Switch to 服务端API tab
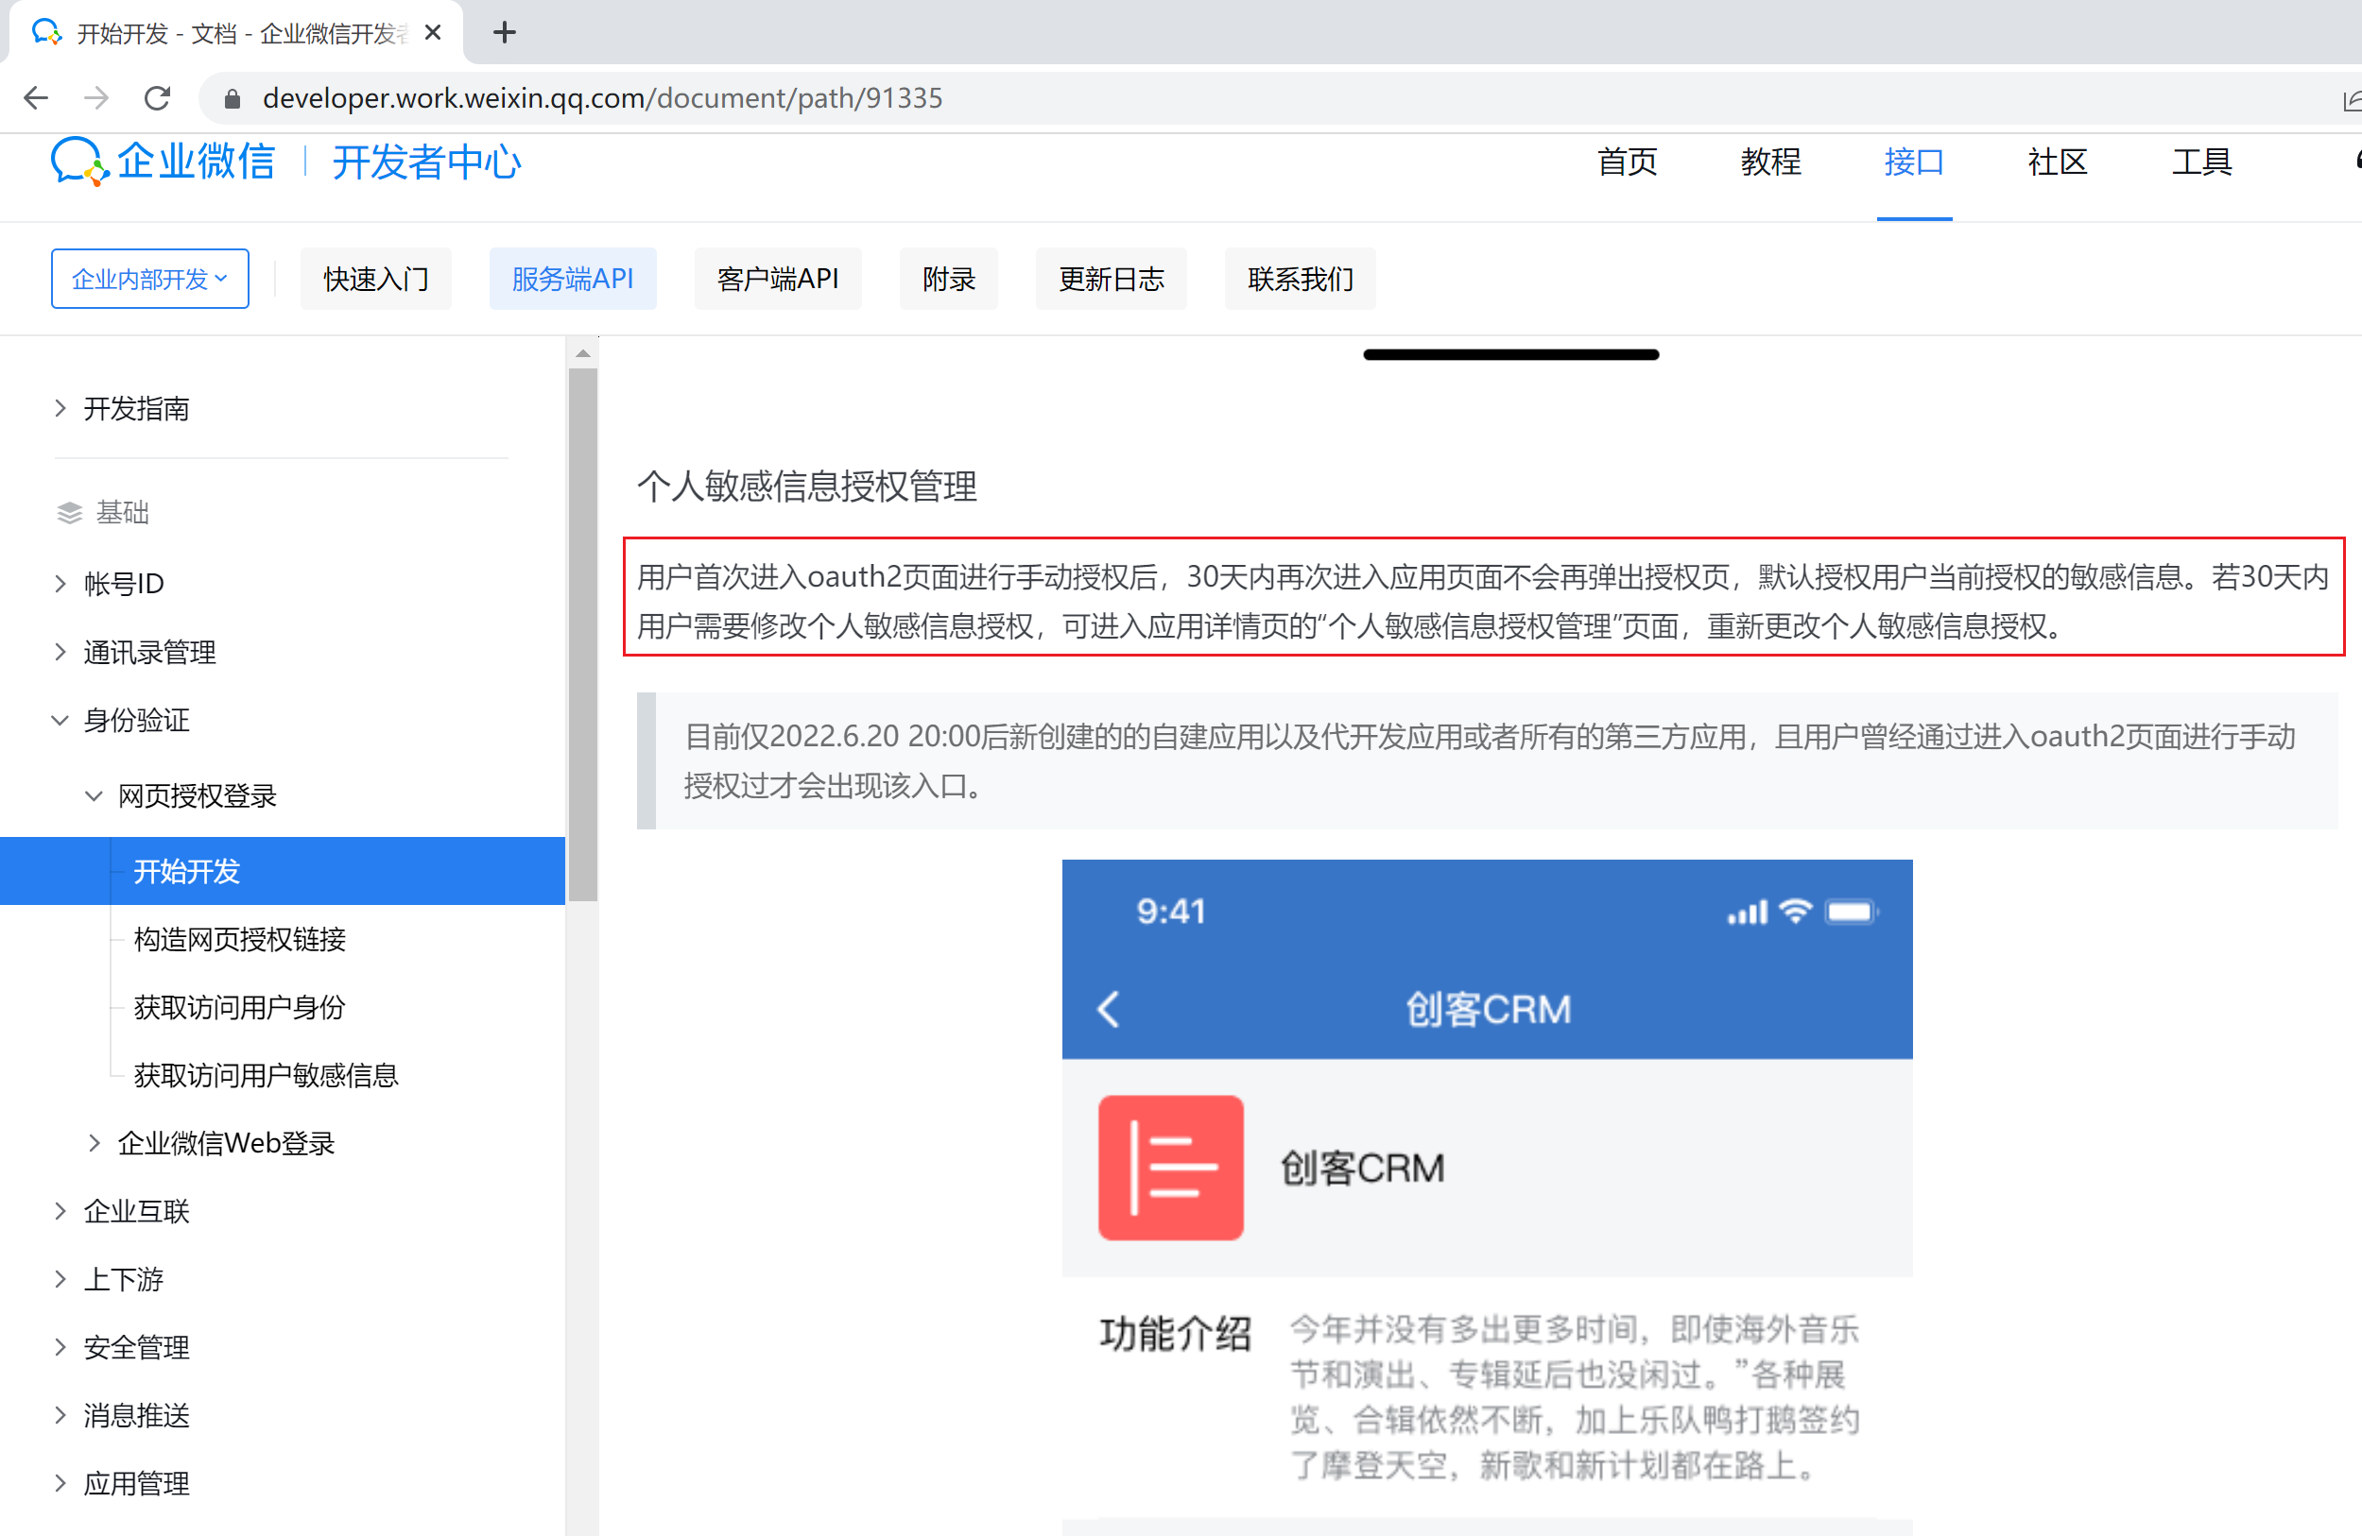The image size is (2362, 1536). click(x=573, y=279)
